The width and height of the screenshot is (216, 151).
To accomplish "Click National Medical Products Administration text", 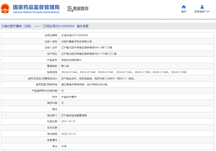I will tap(36, 12).
